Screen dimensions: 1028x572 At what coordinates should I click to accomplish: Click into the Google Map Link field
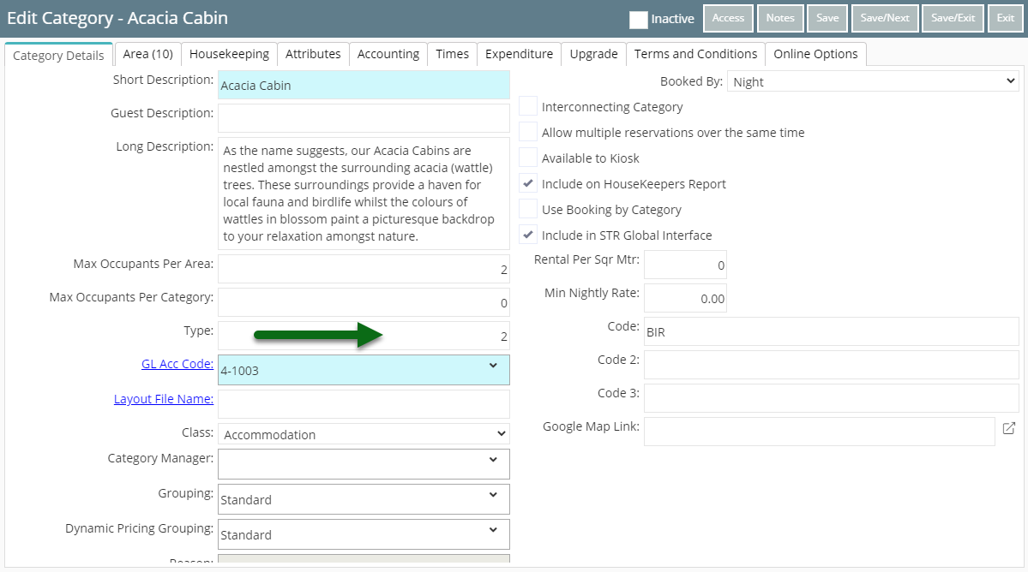pyautogui.click(x=820, y=432)
